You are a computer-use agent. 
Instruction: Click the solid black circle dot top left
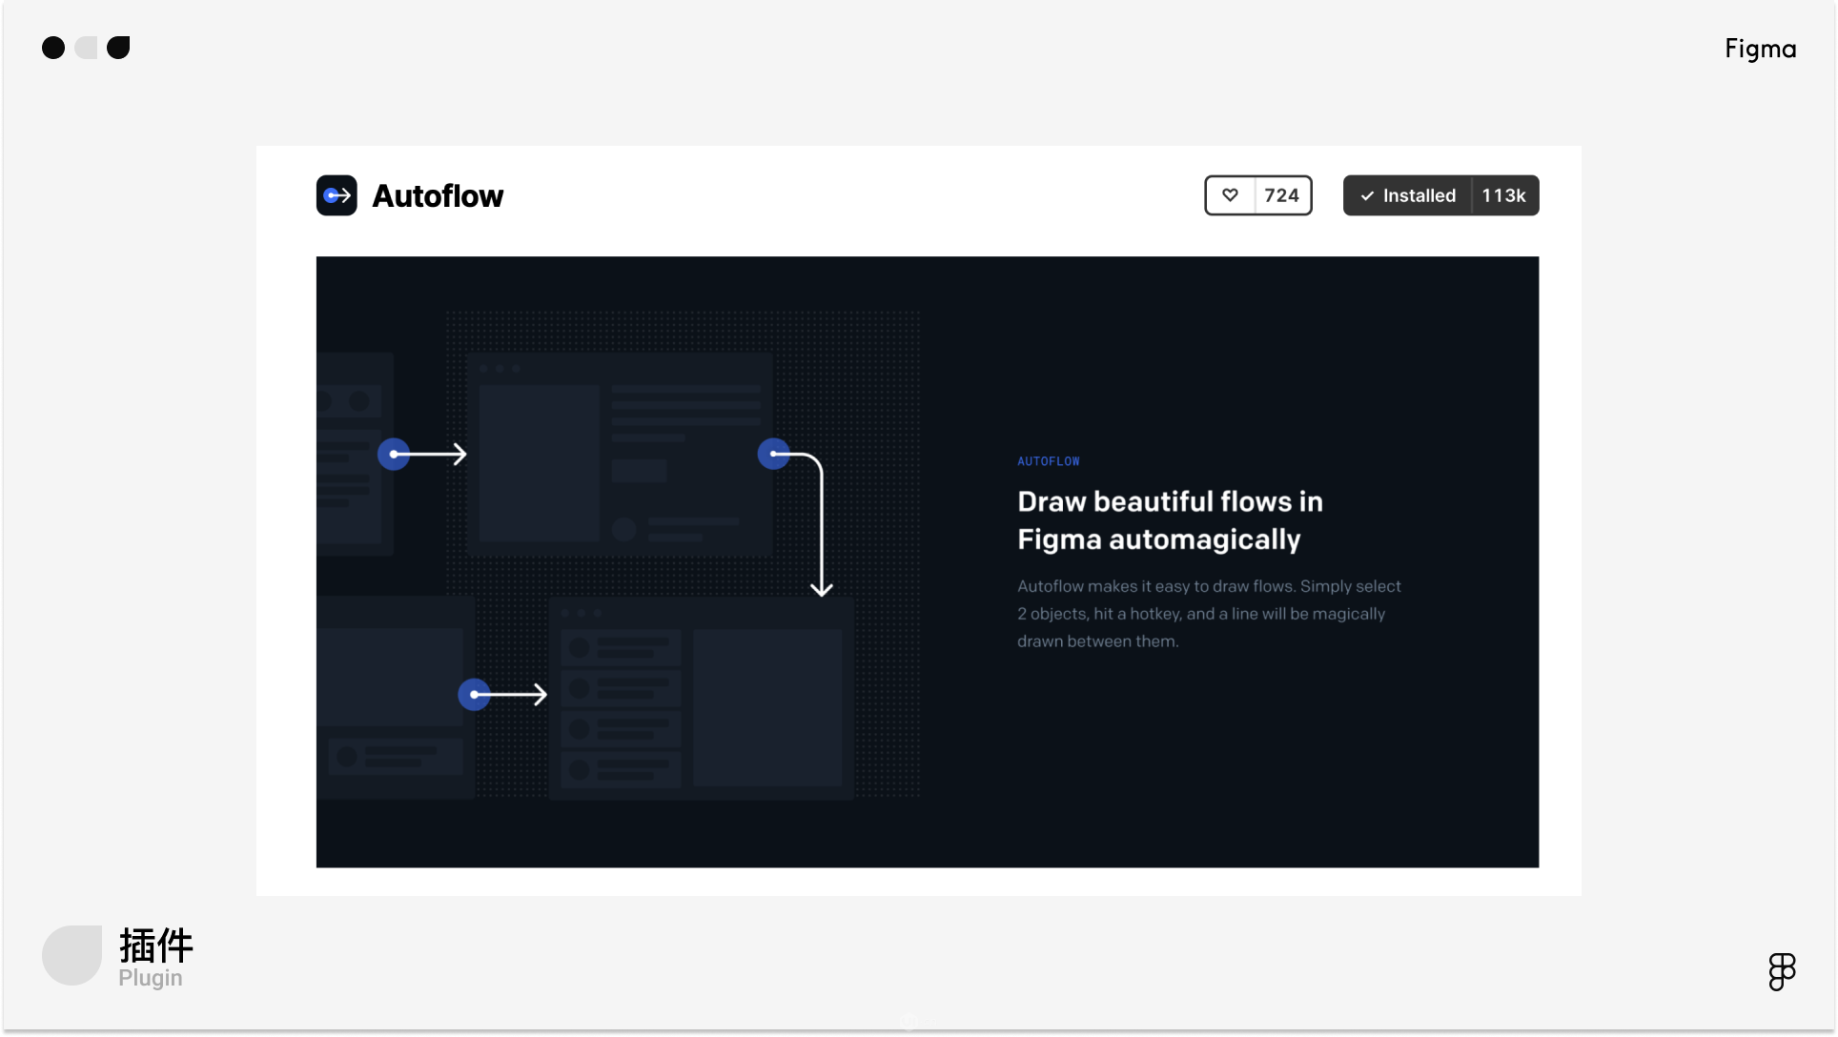(x=53, y=48)
